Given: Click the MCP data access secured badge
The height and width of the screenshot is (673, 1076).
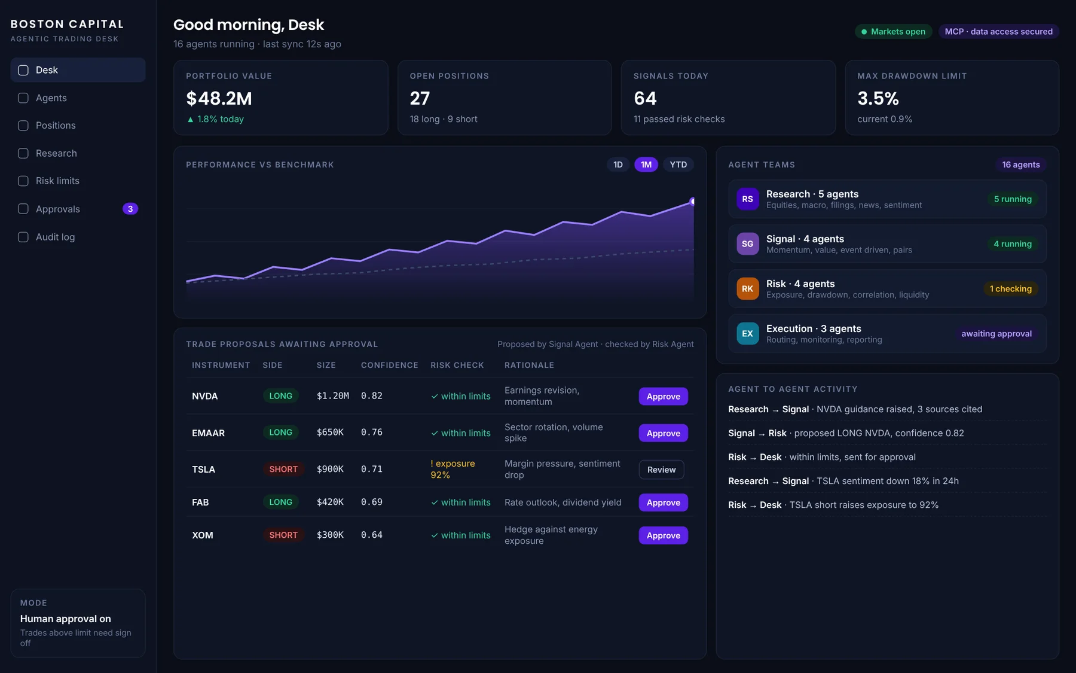Looking at the screenshot, I should (x=998, y=32).
